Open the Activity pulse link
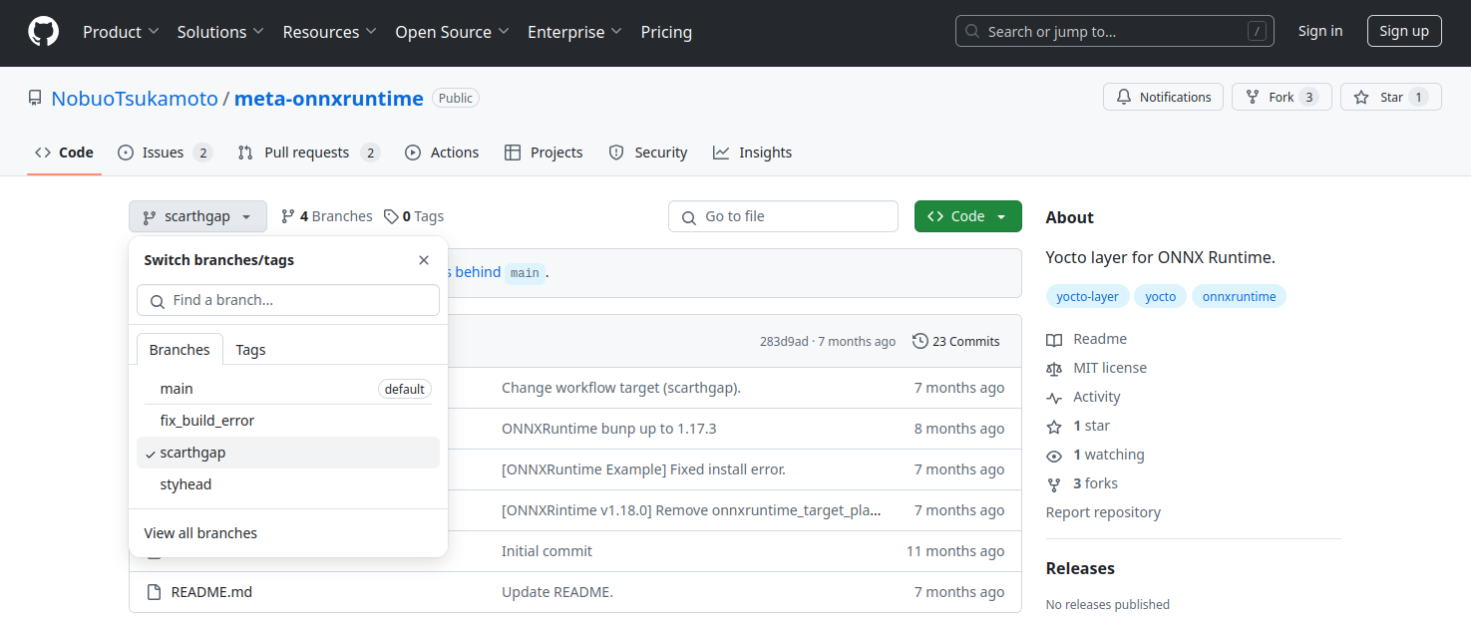The height and width of the screenshot is (618, 1471). [x=1054, y=397]
